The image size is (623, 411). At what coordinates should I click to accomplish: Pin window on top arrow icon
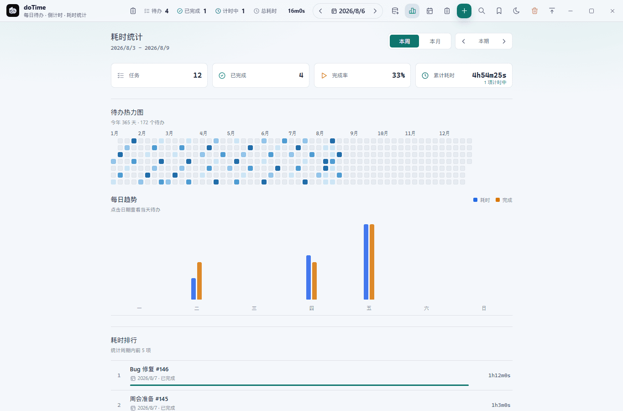[552, 11]
